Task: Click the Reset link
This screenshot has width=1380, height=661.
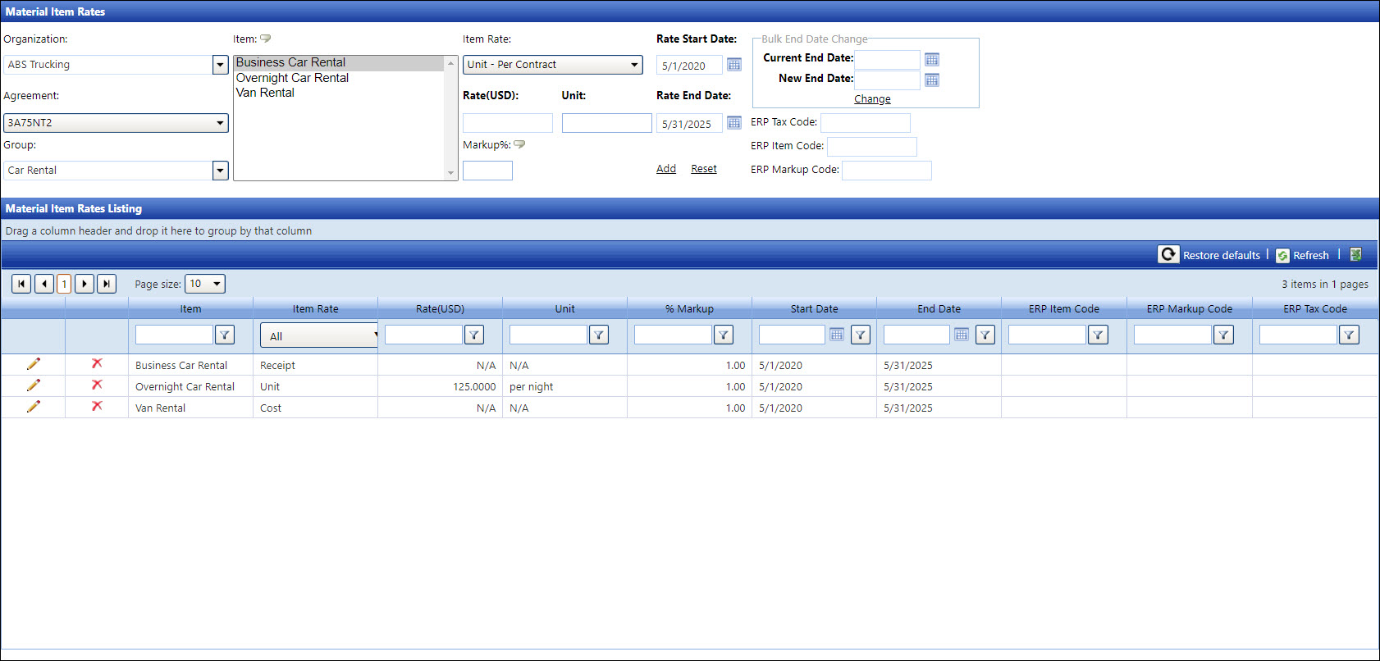Action: [x=703, y=169]
